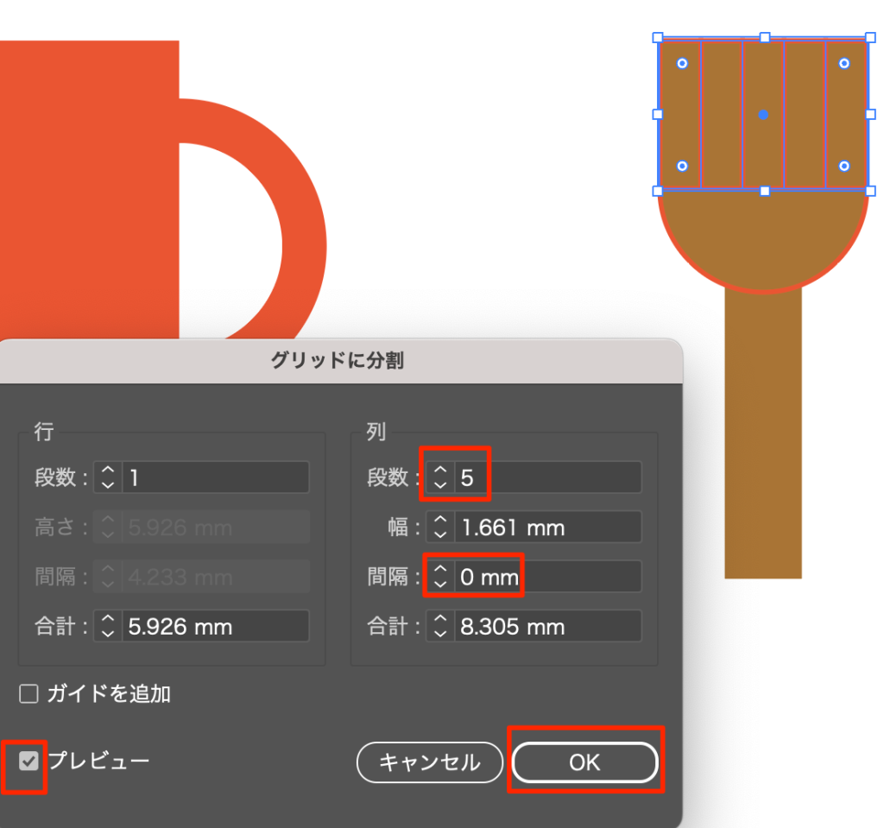Enable the ガイドを追加 checkbox

pos(29,693)
